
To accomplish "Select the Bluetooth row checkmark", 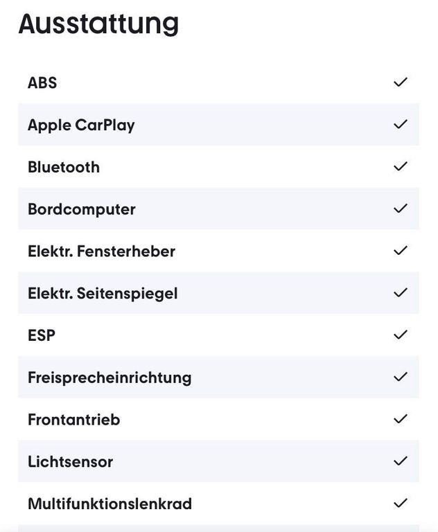I will point(400,167).
